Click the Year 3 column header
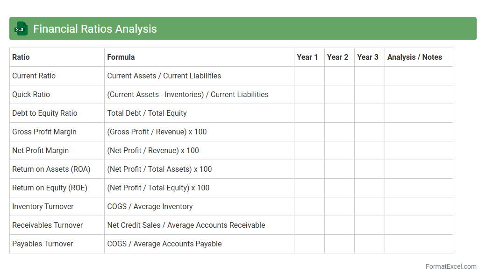Image resolution: width=486 pixels, height=280 pixels. [x=368, y=57]
